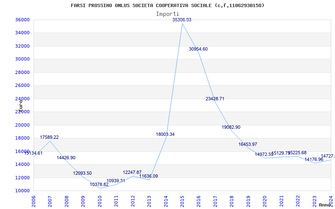Click data label 23428.71
This screenshot has height=209, width=335.
pyautogui.click(x=215, y=99)
